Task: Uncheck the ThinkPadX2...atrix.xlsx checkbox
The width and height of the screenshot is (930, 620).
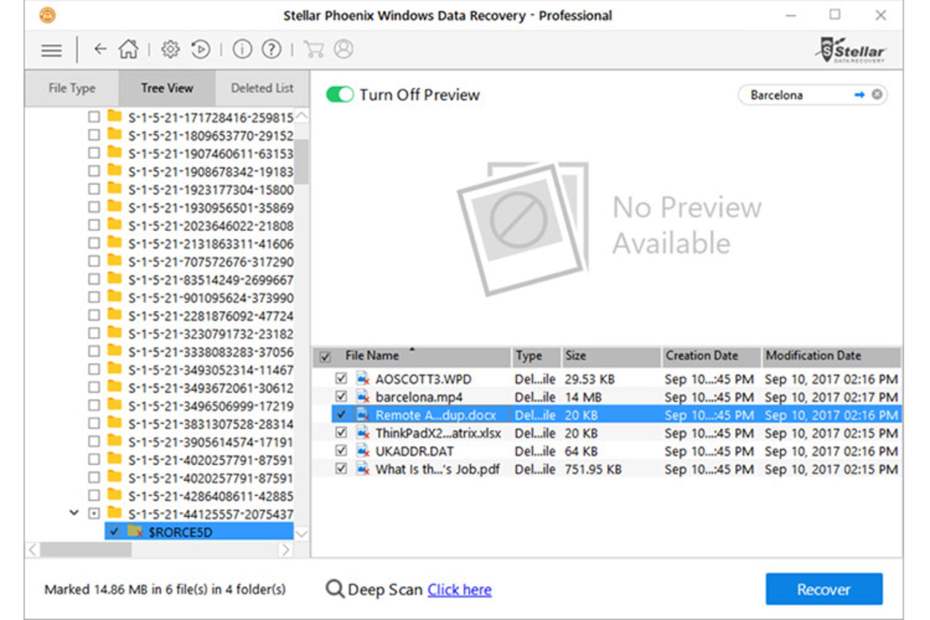Action: (341, 432)
